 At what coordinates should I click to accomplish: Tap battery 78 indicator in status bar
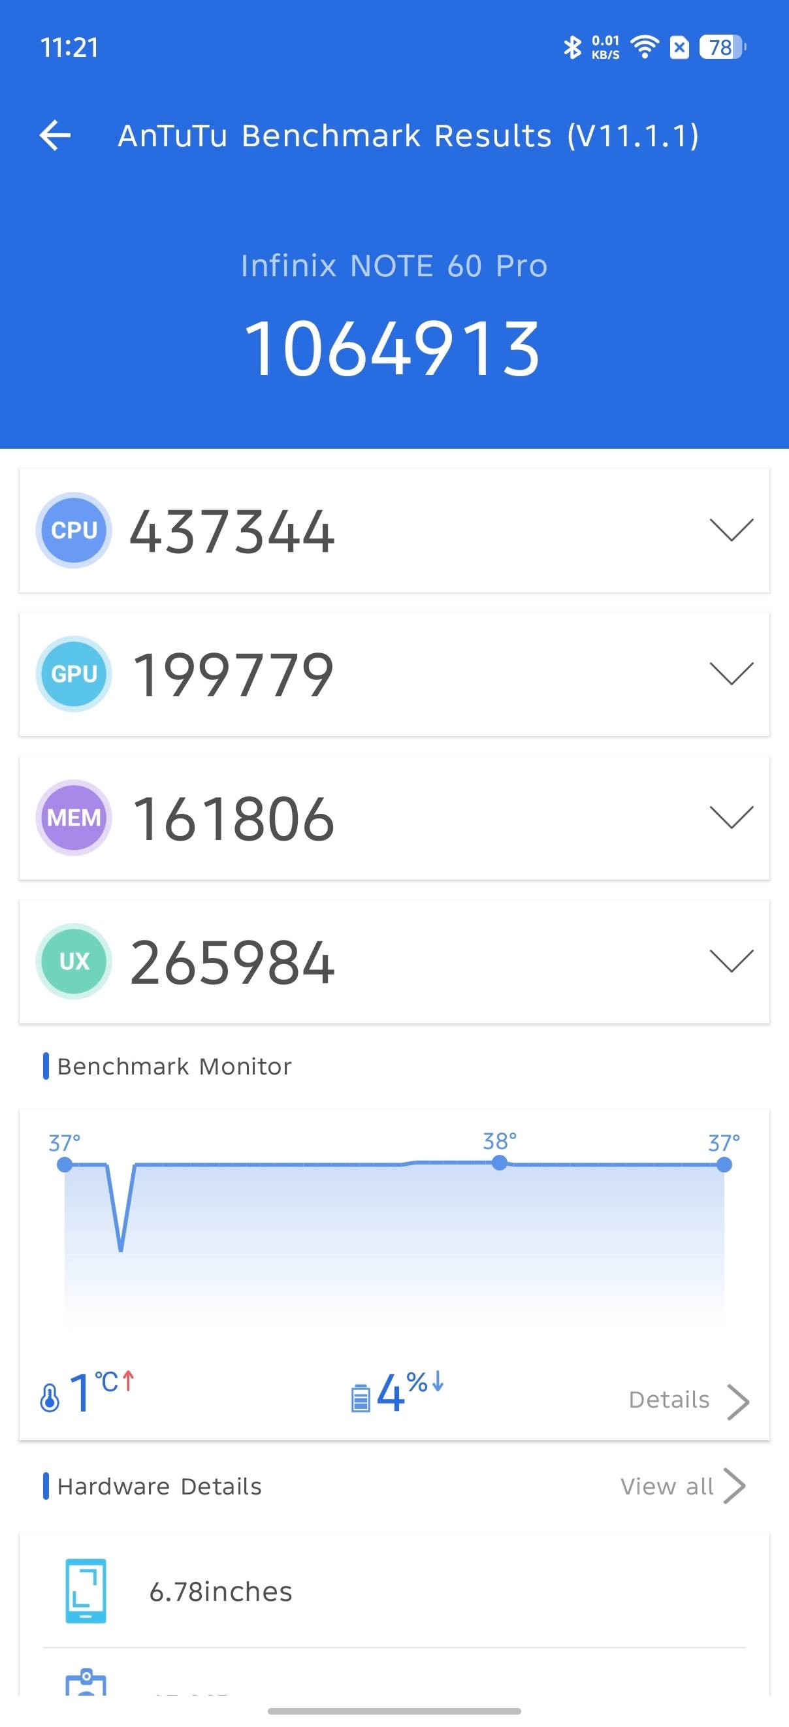[x=722, y=47]
